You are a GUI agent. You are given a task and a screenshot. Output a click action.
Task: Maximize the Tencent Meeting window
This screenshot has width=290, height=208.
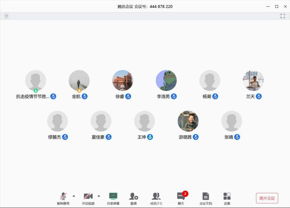277,7
